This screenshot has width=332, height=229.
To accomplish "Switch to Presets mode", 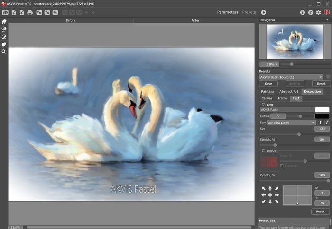I will click(249, 12).
